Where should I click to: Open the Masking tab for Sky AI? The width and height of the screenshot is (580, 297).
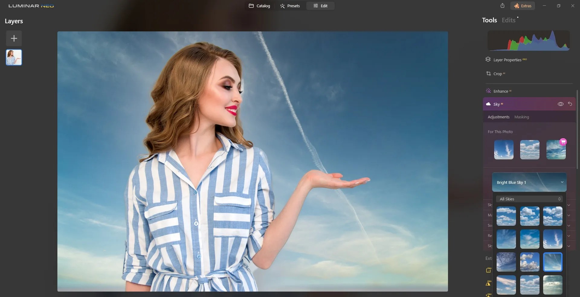click(x=522, y=117)
